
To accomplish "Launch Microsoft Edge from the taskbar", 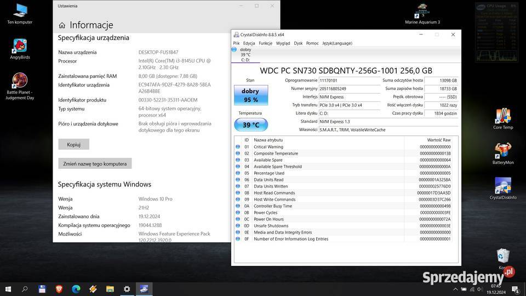I will [76, 289].
